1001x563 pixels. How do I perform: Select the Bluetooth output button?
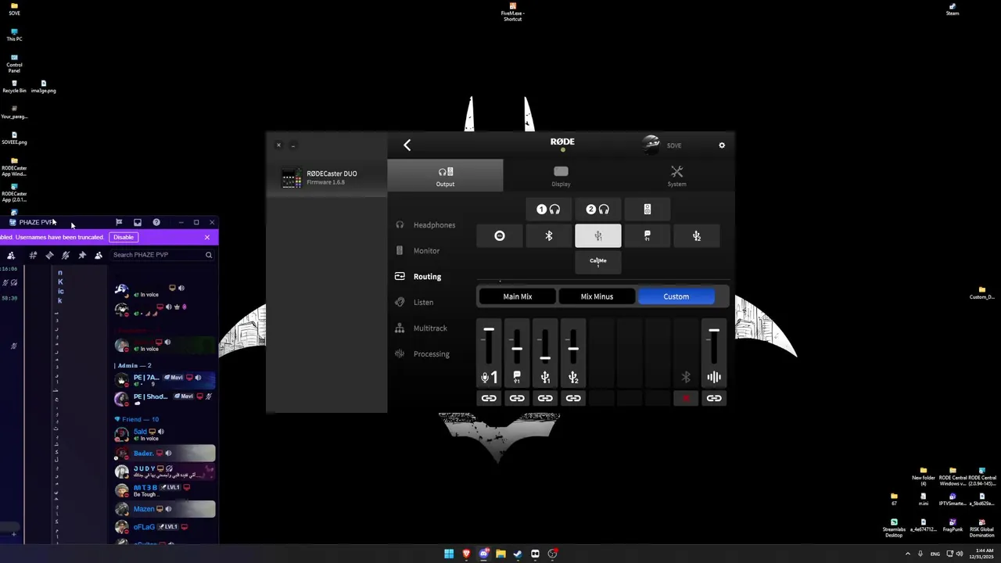[x=549, y=236]
